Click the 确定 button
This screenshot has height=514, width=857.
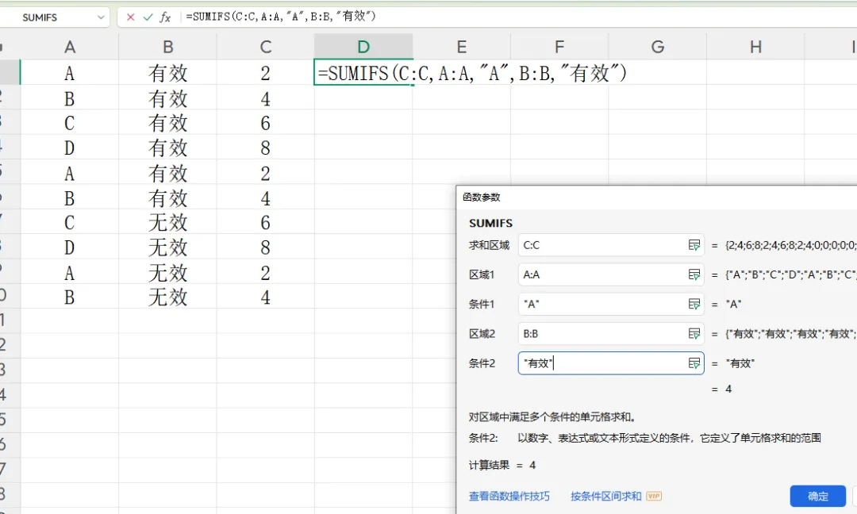(x=817, y=496)
